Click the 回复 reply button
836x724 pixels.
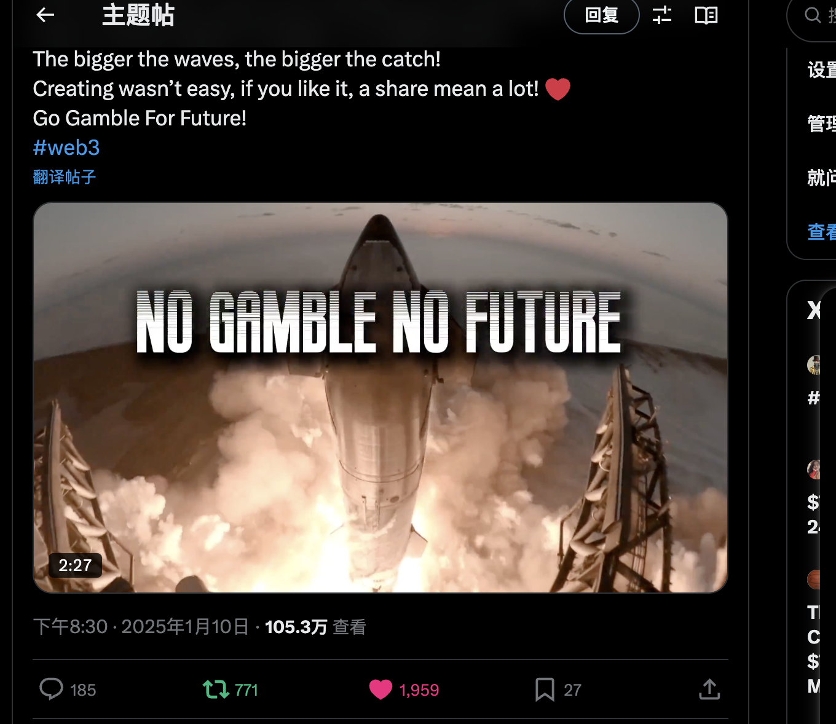[x=602, y=15]
